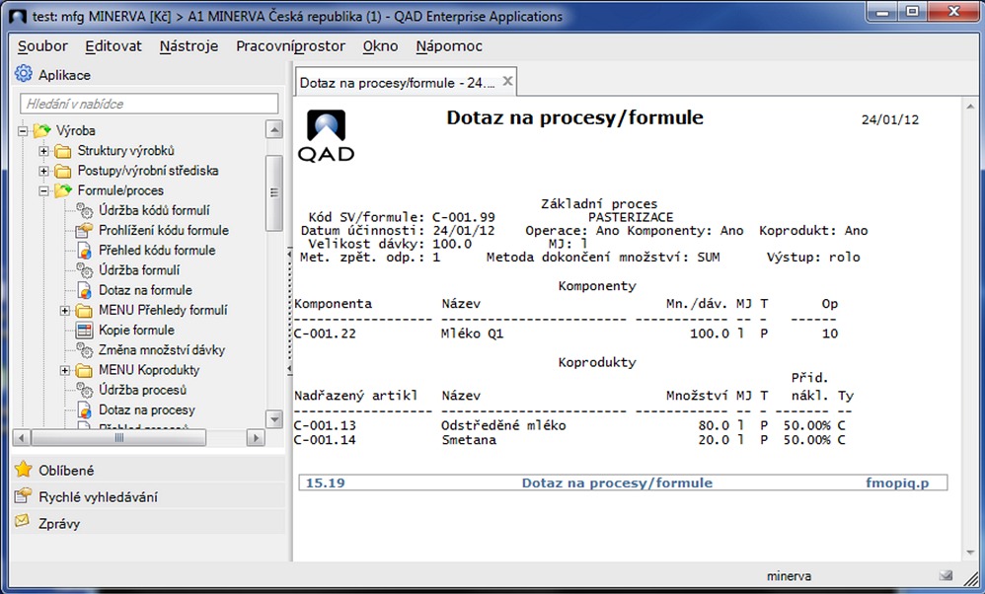Viewport: 985px width, 594px height.
Task: Open the Zprávy panel
Action: pyautogui.click(x=149, y=523)
